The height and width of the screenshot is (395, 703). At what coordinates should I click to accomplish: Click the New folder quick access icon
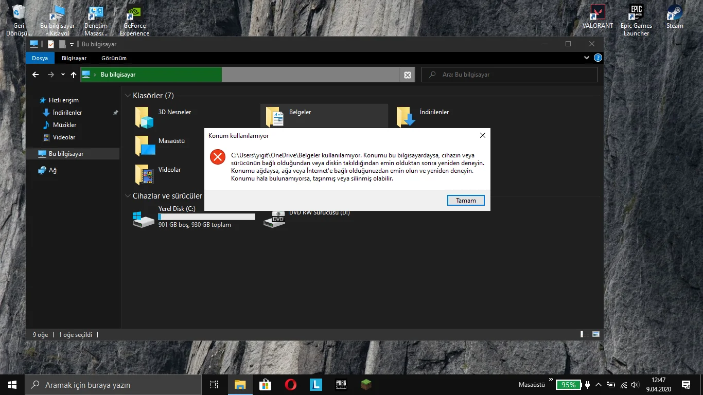point(62,44)
